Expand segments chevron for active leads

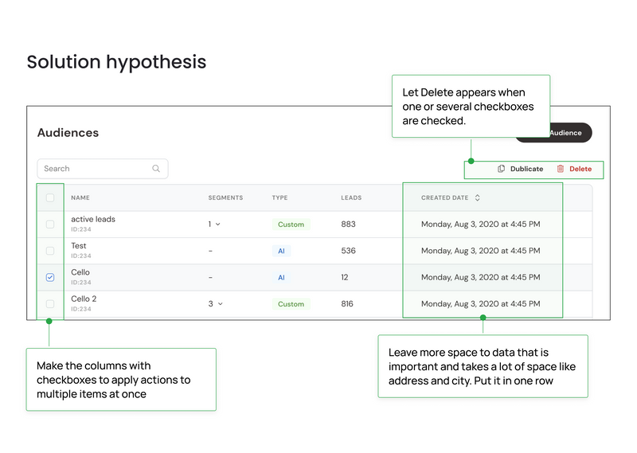217,225
